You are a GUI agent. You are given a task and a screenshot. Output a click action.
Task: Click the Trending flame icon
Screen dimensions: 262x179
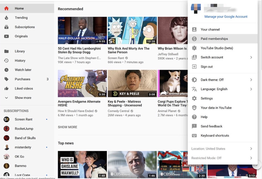(7, 18)
